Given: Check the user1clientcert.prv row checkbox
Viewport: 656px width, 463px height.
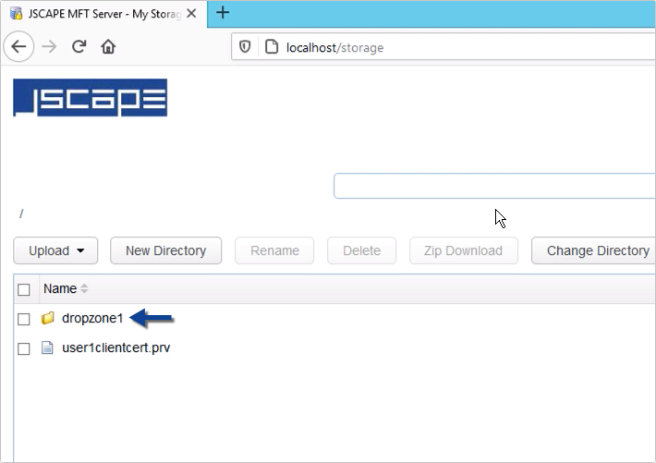Looking at the screenshot, I should (24, 348).
